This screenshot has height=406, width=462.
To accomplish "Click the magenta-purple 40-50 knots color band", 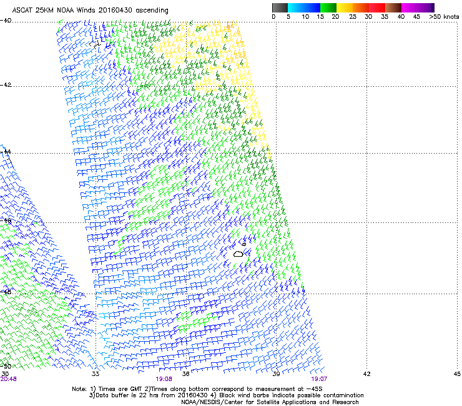I will (x=418, y=7).
